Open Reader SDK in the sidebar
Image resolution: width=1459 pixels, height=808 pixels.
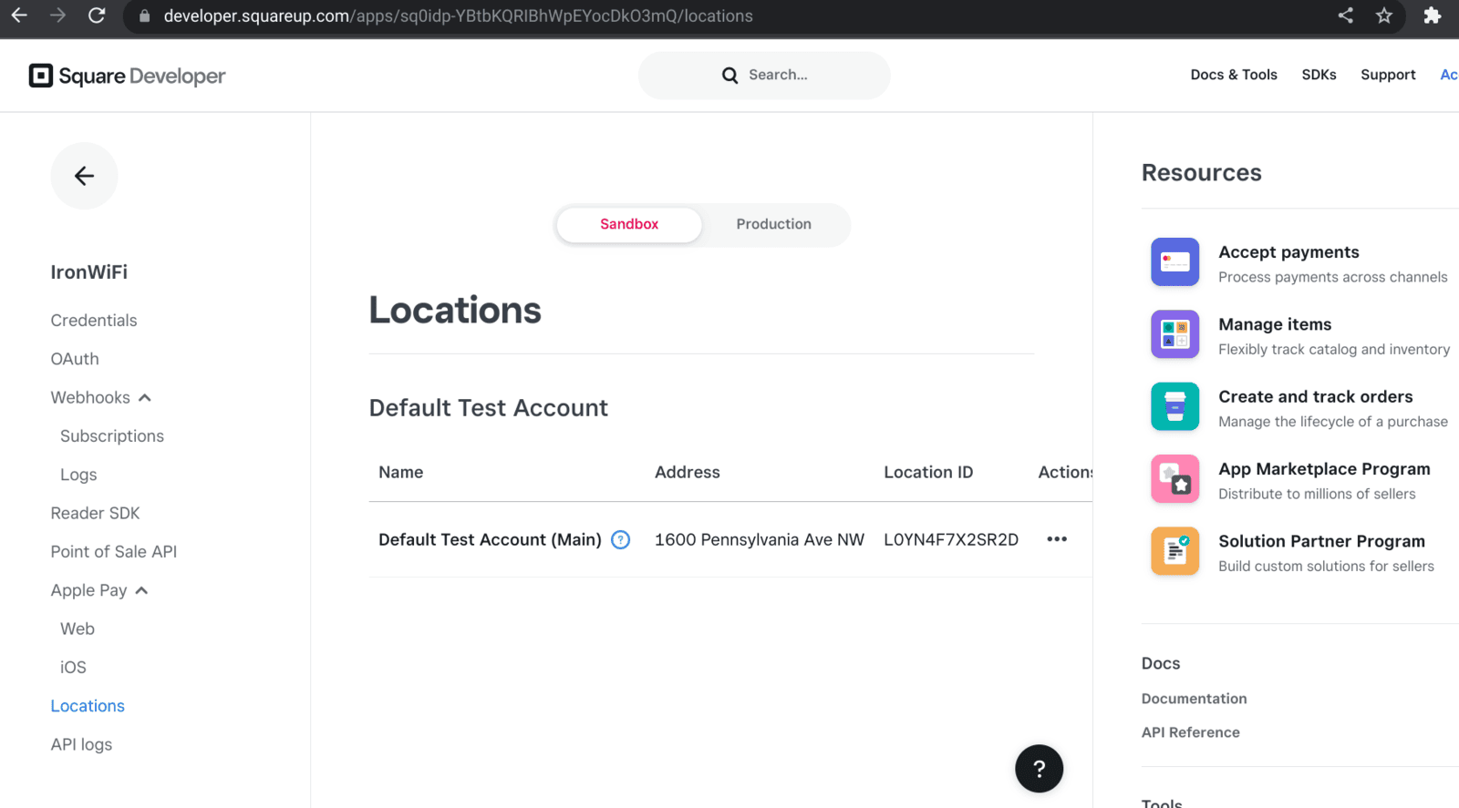[96, 513]
